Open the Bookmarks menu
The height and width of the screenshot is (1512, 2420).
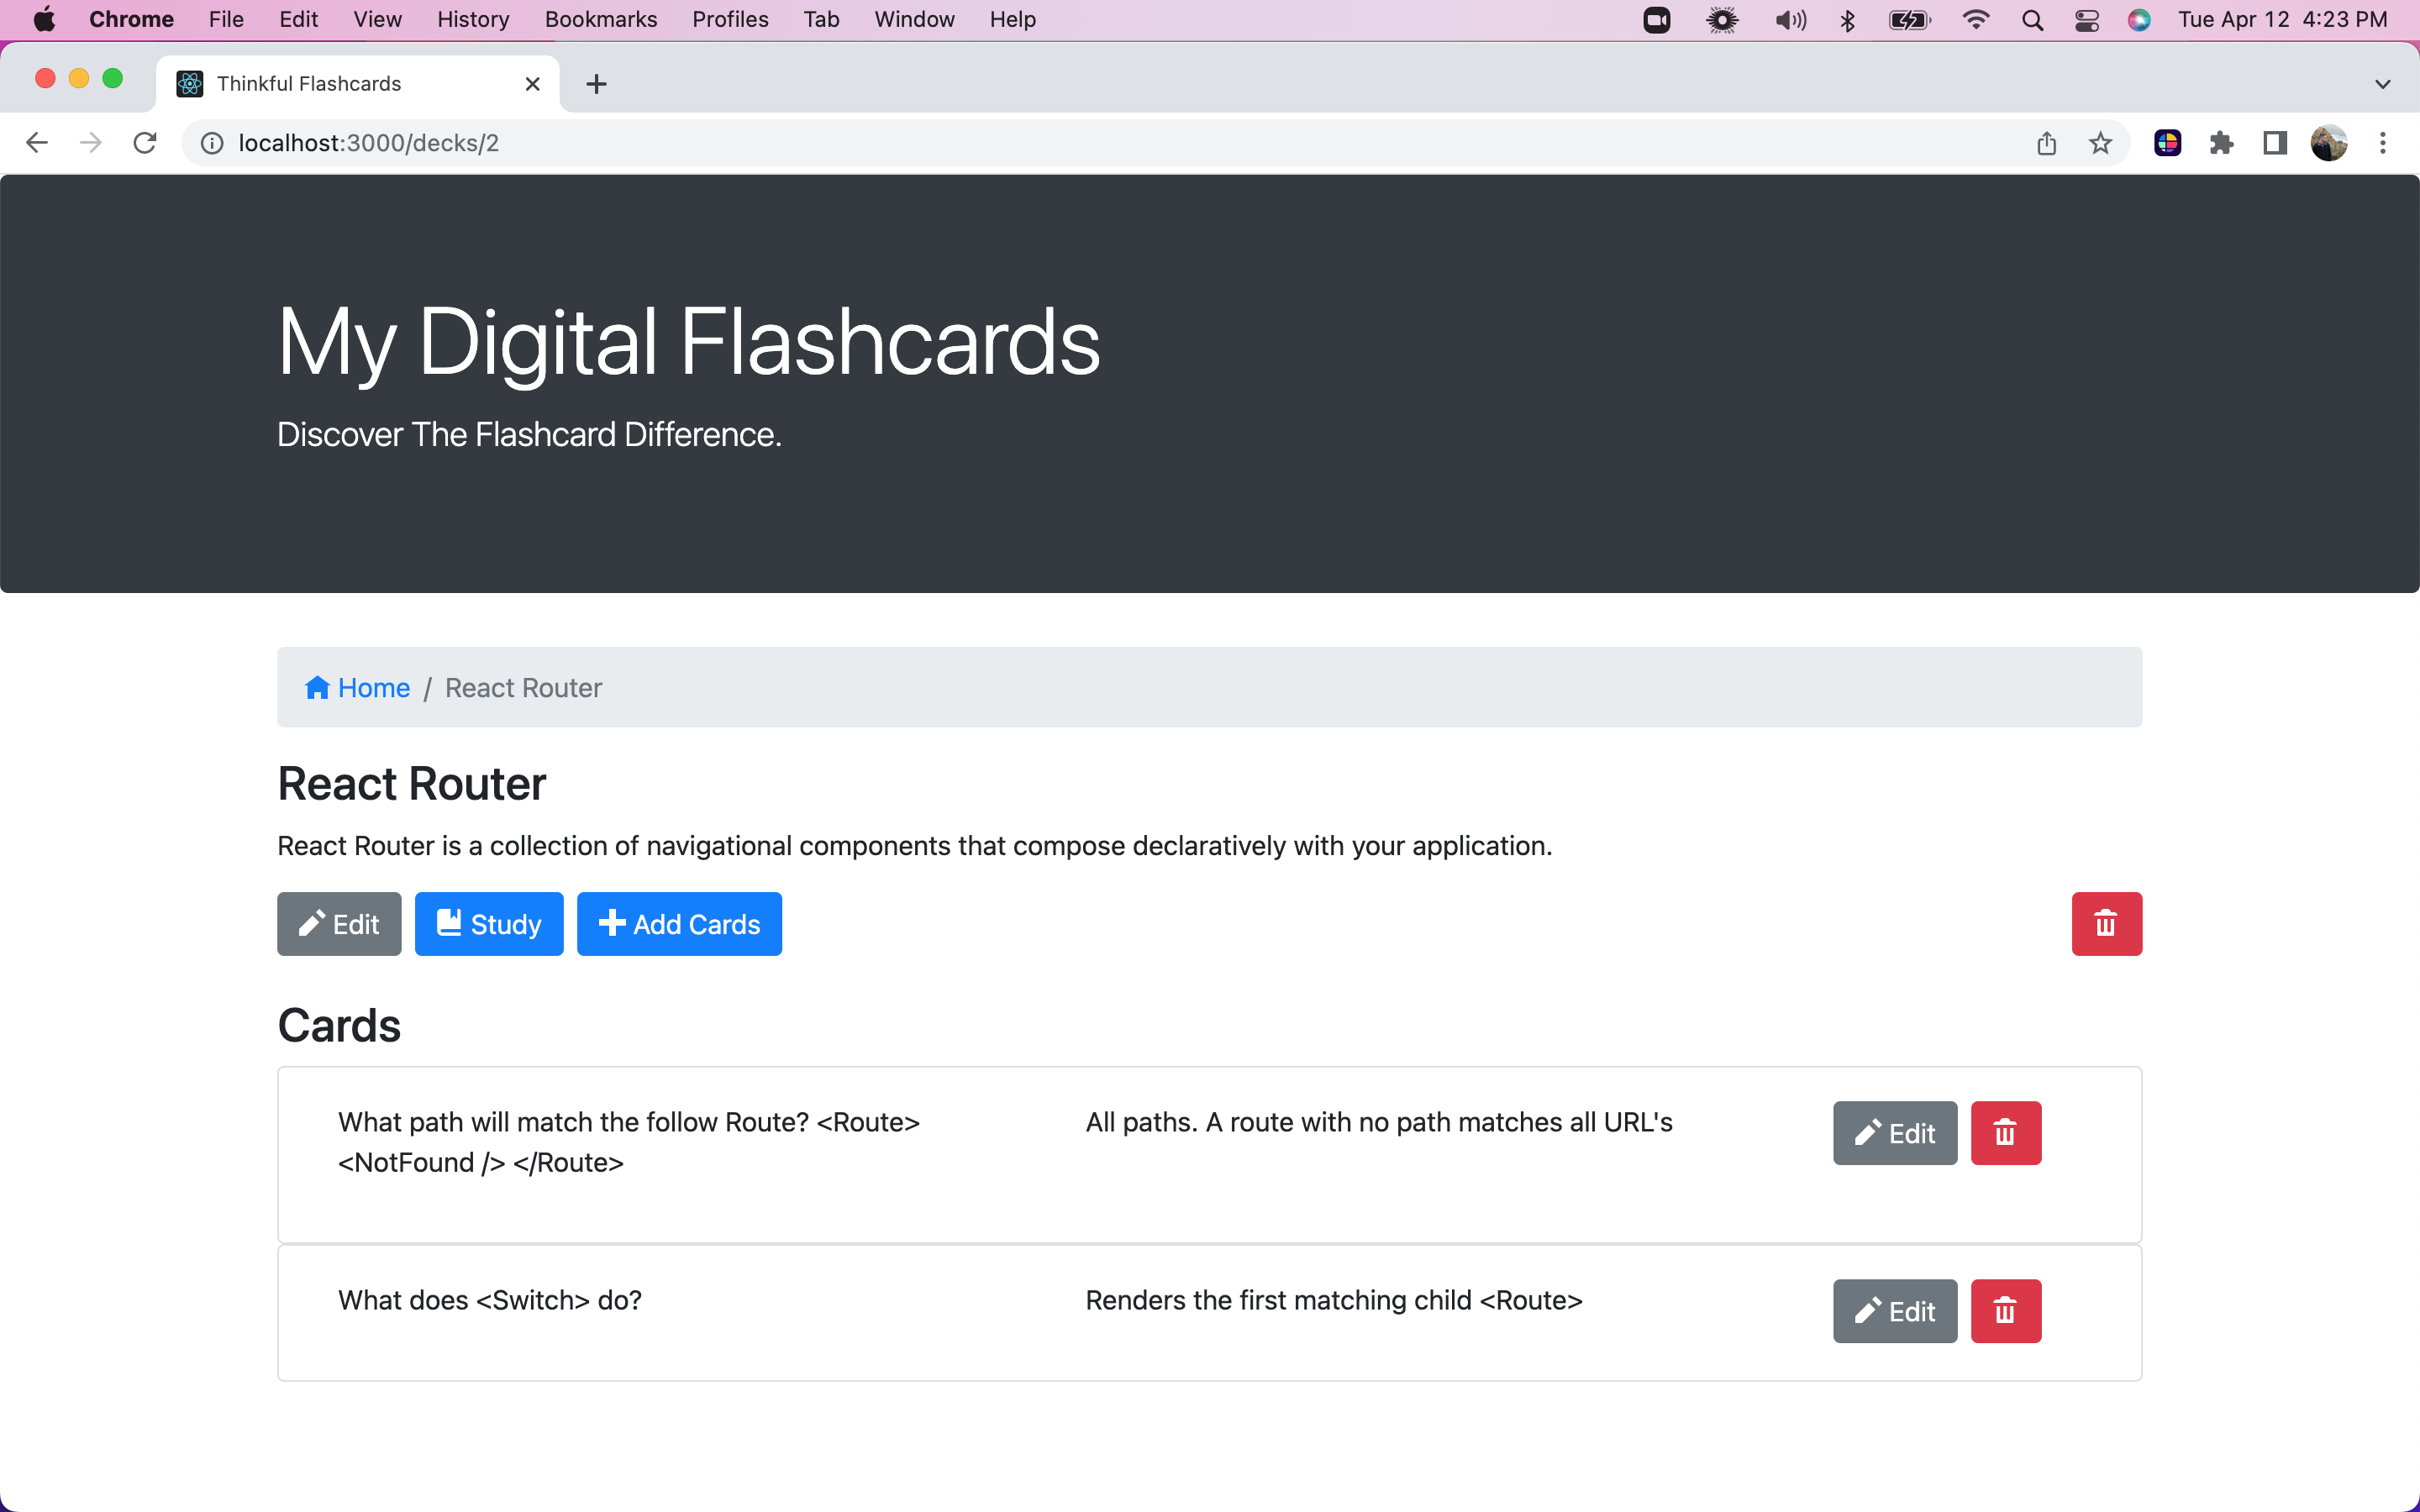point(600,20)
